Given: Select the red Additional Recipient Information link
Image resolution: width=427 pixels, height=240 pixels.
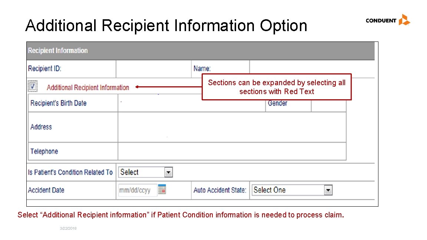Looking at the screenshot, I should tap(87, 87).
